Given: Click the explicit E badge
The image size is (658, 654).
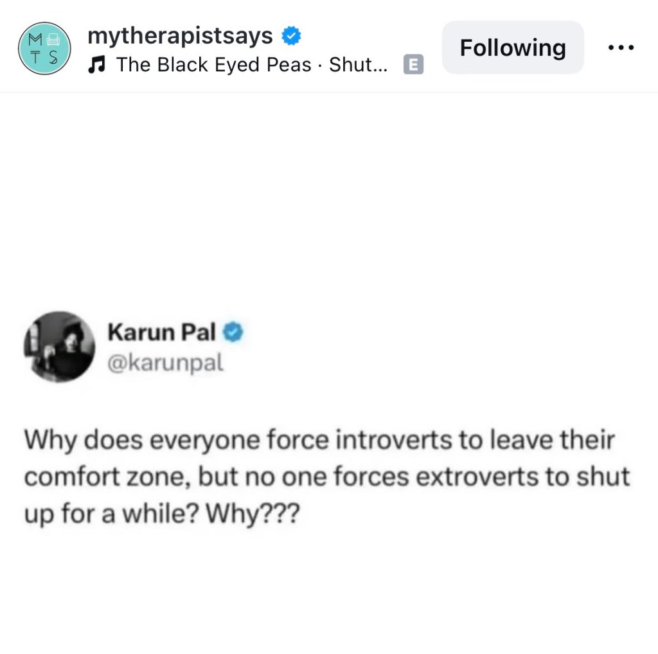Looking at the screenshot, I should pyautogui.click(x=413, y=64).
